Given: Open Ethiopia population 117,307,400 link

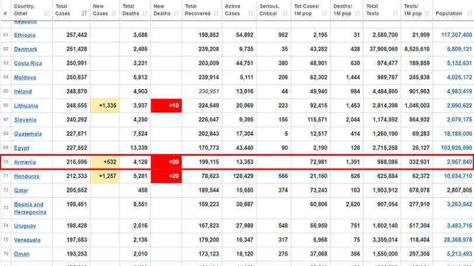Looking at the screenshot, I should 456,35.
